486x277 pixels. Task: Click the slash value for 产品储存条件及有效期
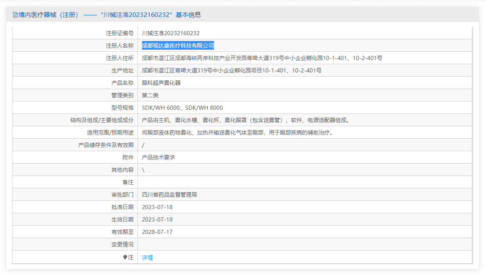pos(143,145)
